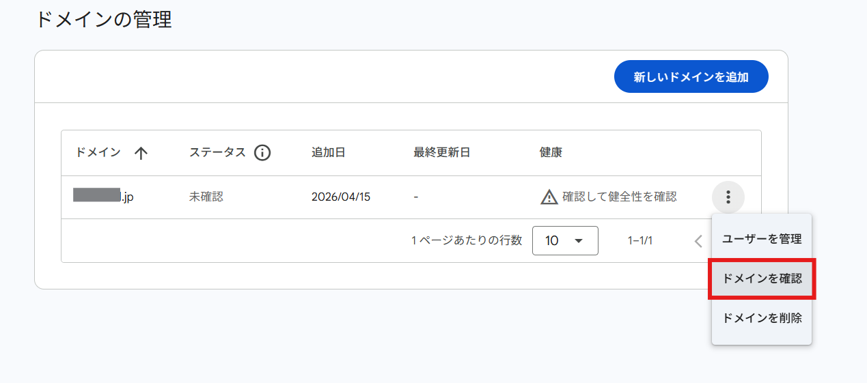Click the ascending sort arrow beside ドメイン
Screen dimensions: 867x383
pyautogui.click(x=141, y=153)
